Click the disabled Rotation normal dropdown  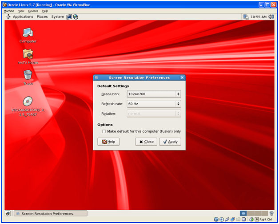click(x=154, y=114)
